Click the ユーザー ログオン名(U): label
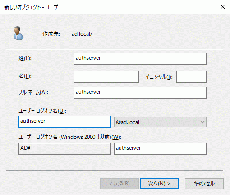This screenshot has width=230, height=195. point(42,111)
